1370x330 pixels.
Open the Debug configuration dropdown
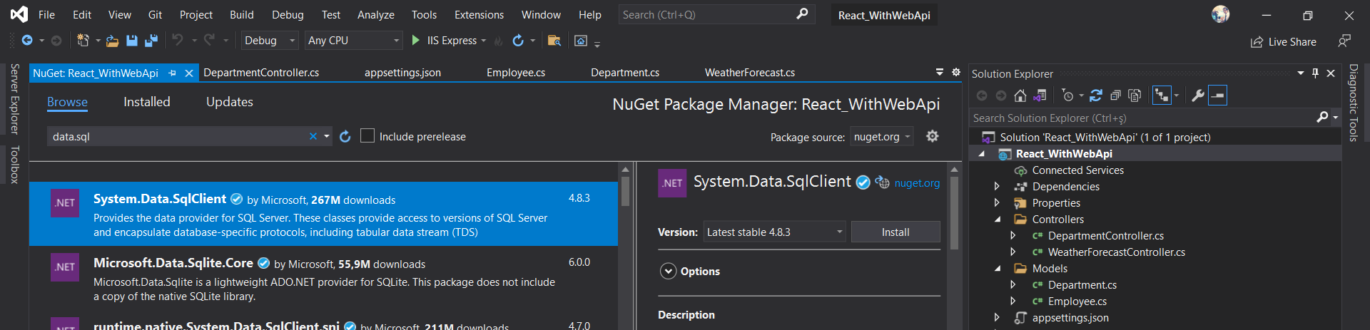pyautogui.click(x=269, y=41)
